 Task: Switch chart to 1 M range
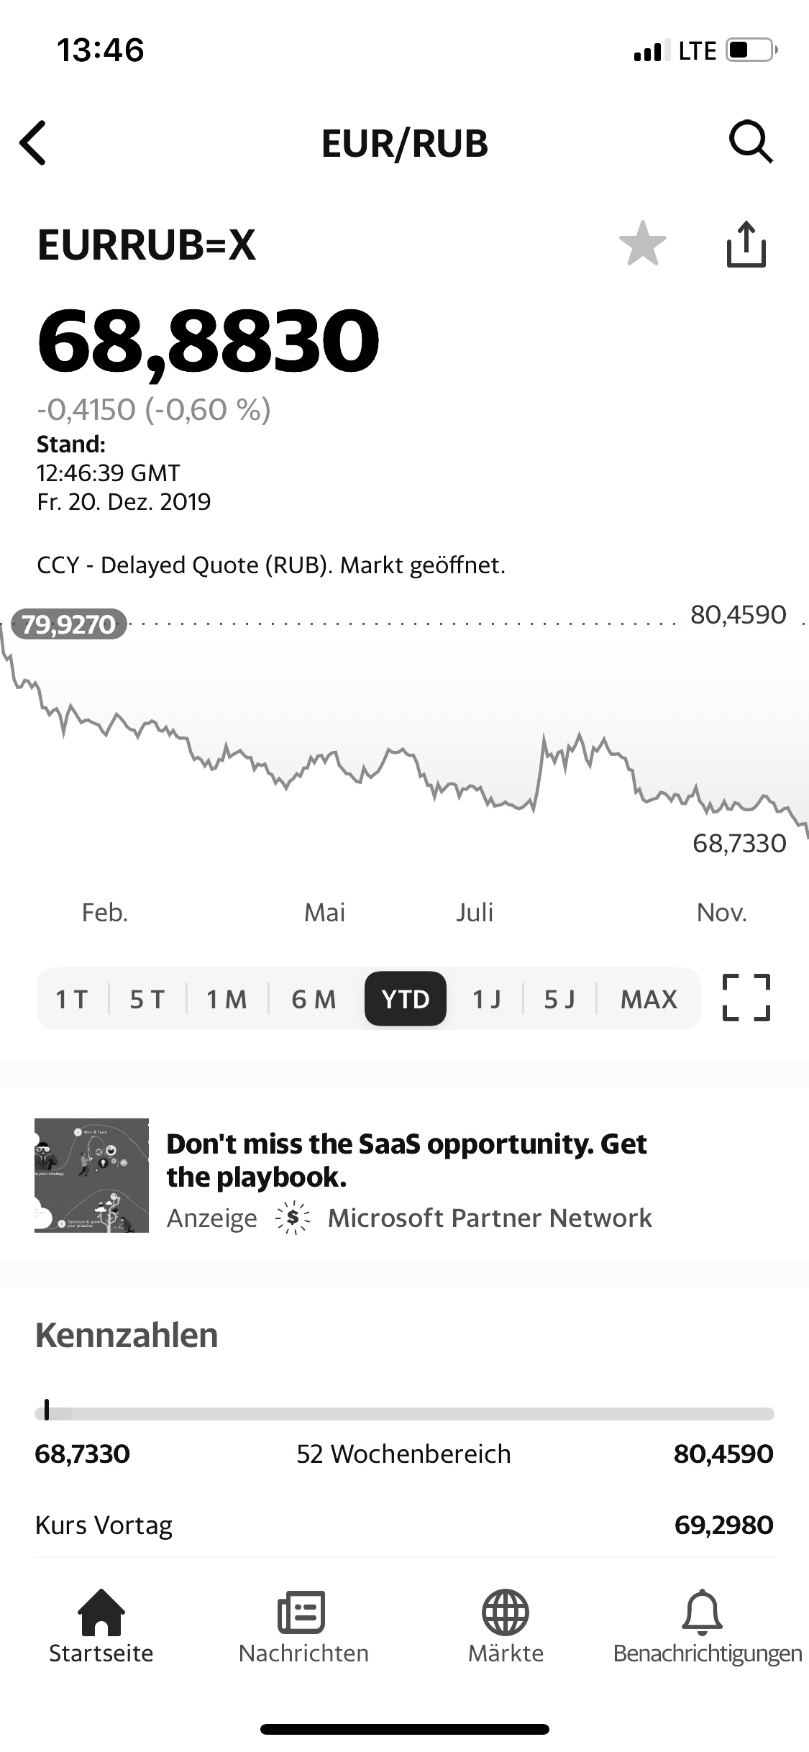pyautogui.click(x=227, y=999)
